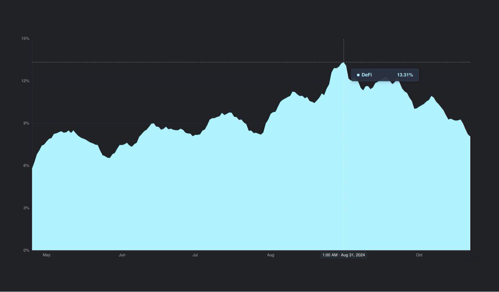The width and height of the screenshot is (499, 292).
Task: Click the 12% y-axis label
Action: pyautogui.click(x=25, y=81)
